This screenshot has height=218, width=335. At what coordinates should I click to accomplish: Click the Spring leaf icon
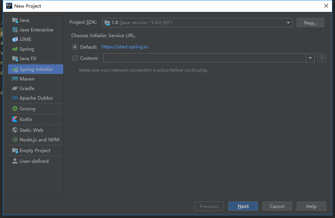point(15,49)
